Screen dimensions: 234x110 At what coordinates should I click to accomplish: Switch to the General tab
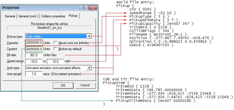point(10,16)
